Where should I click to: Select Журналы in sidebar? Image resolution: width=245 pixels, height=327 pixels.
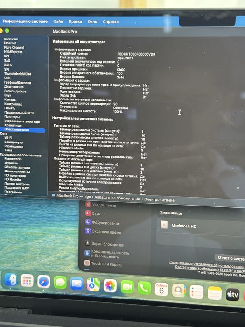click(11, 163)
